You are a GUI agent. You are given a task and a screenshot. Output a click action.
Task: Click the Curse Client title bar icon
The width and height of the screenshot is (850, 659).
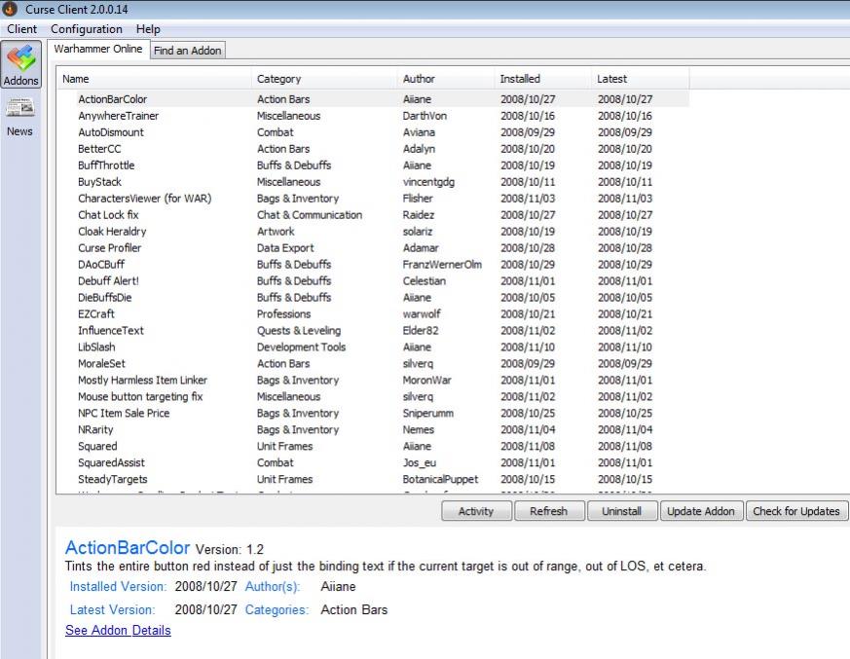(10, 9)
